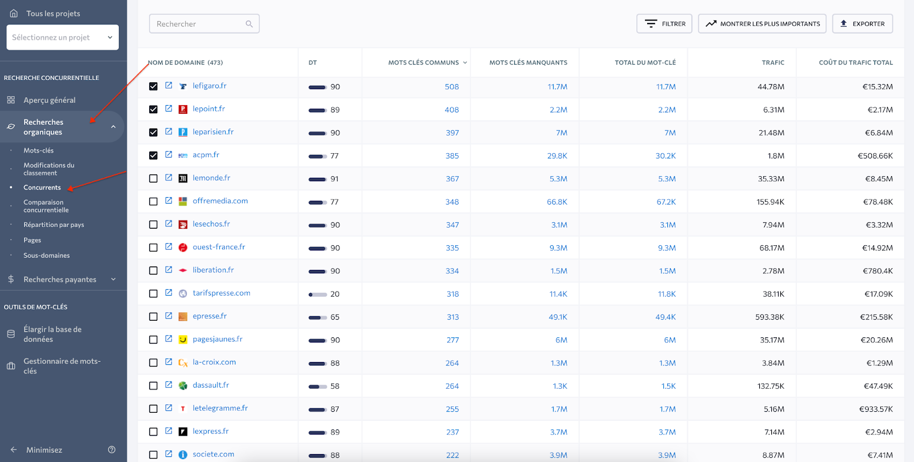Click the help question mark icon

click(x=112, y=449)
